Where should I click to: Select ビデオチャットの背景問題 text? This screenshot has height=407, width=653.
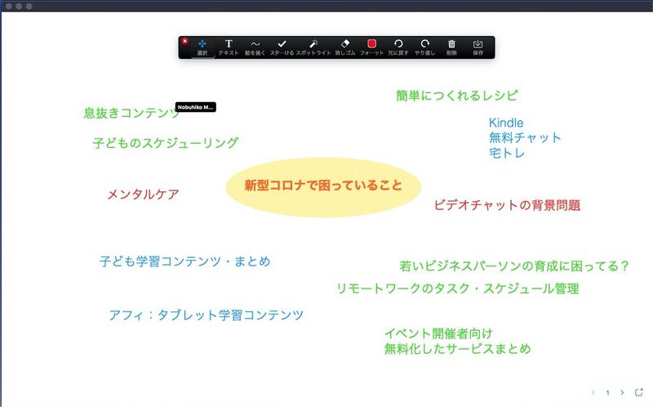[x=507, y=205]
